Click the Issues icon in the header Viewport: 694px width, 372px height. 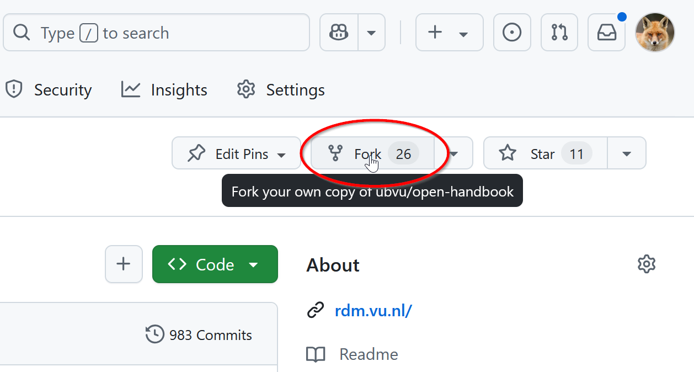[x=512, y=32]
